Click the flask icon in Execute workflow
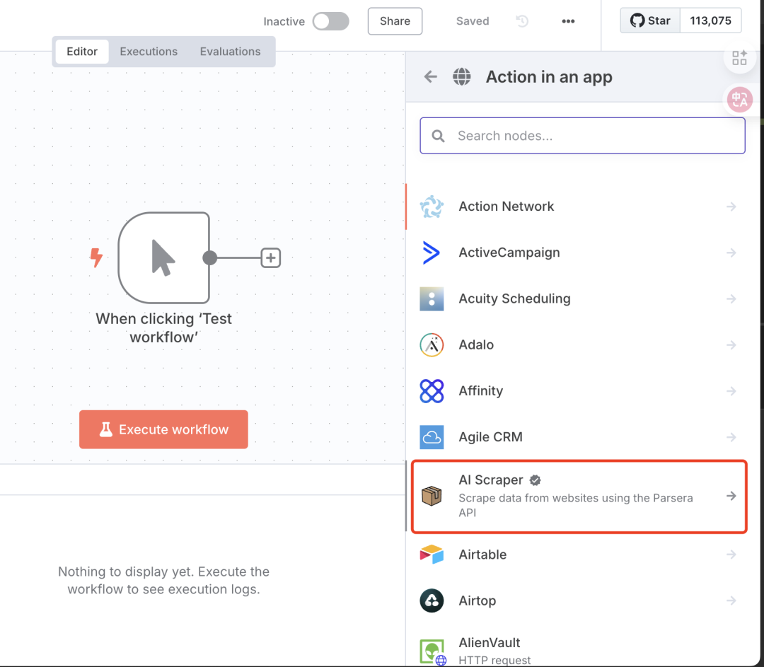 pos(105,429)
